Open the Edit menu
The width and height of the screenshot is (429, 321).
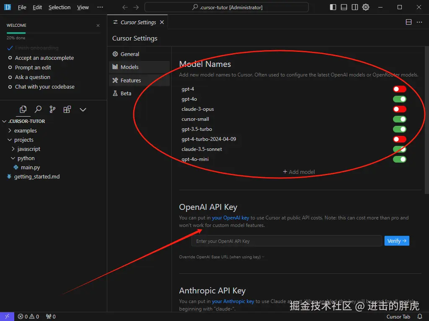(37, 8)
